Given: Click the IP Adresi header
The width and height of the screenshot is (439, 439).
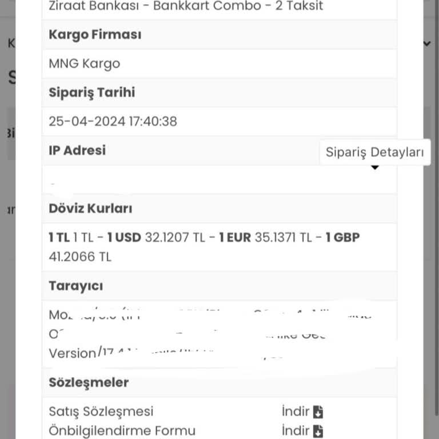Looking at the screenshot, I should (77, 150).
